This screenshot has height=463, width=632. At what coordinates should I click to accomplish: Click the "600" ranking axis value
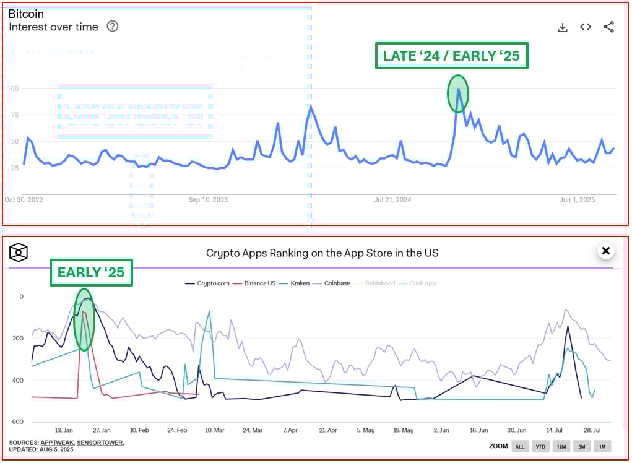18,422
